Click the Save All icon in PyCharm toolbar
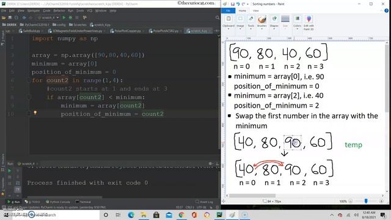Image resolution: width=391 pixels, height=220 pixels. click(x=10, y=18)
